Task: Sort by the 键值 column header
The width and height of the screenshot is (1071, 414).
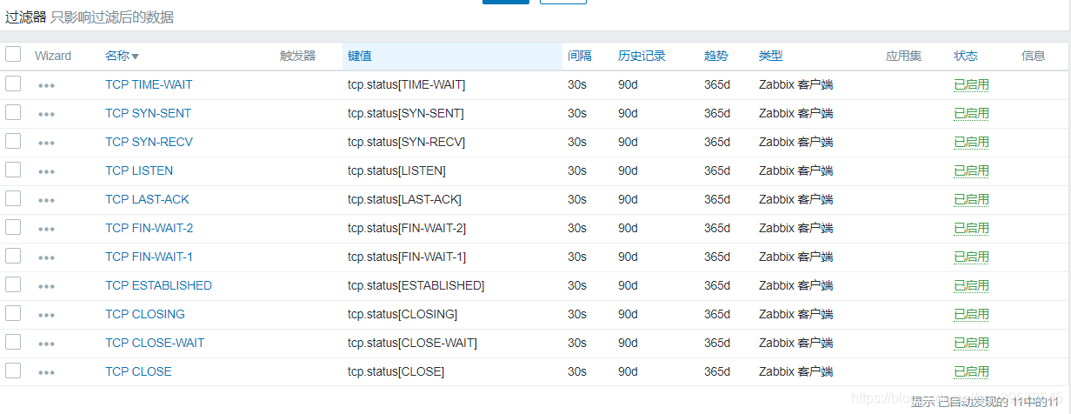Action: coord(360,56)
